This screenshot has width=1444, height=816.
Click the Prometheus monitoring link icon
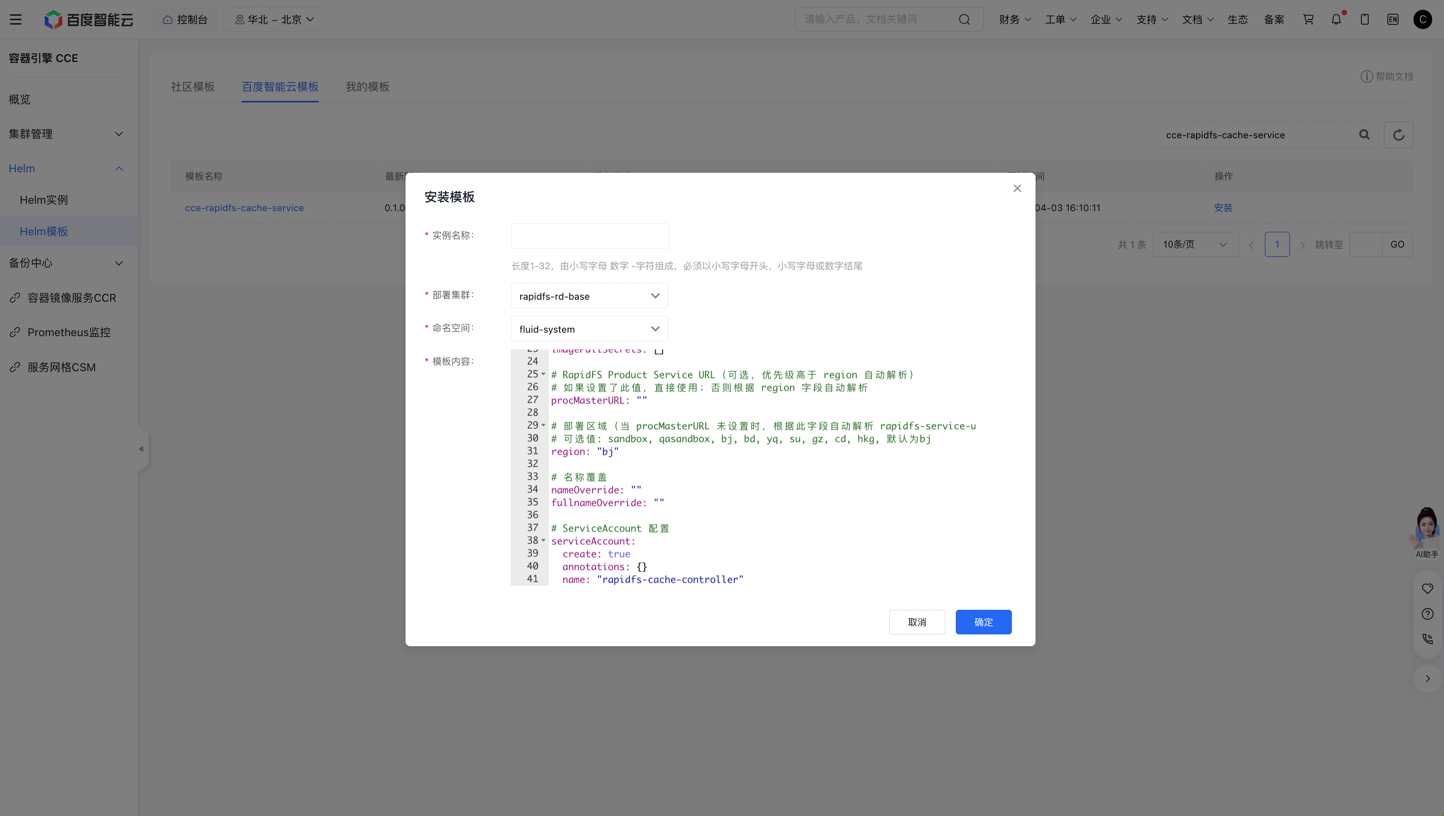15,332
